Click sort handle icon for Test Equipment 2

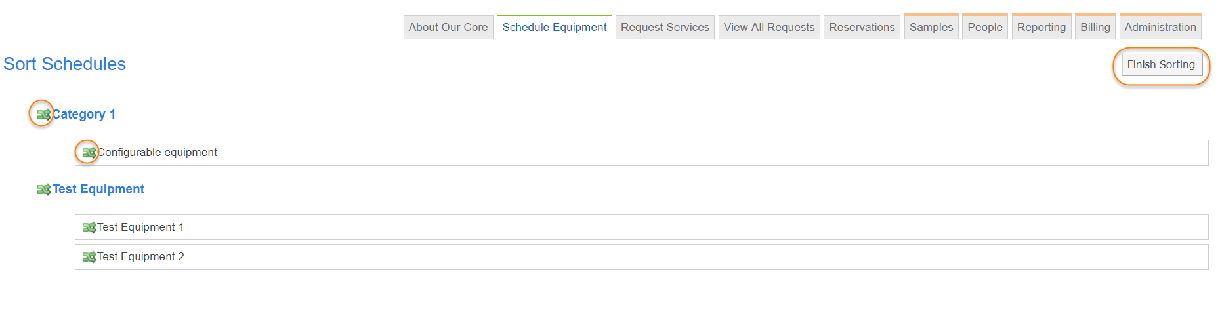pyautogui.click(x=89, y=257)
